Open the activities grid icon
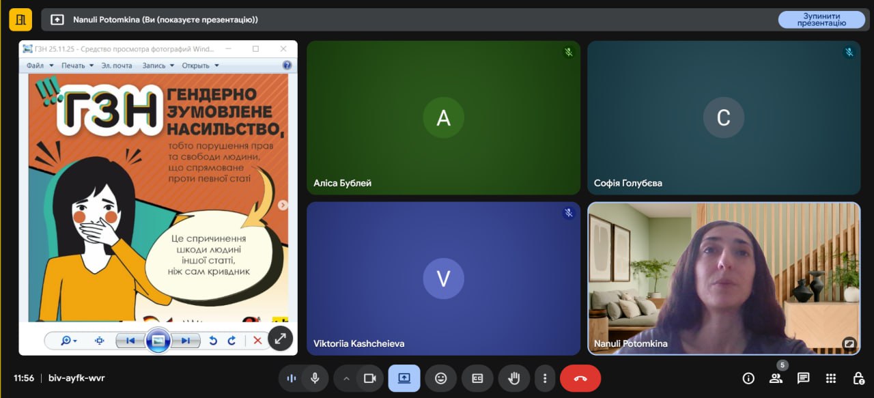Screen dimensions: 874x398 (831, 378)
